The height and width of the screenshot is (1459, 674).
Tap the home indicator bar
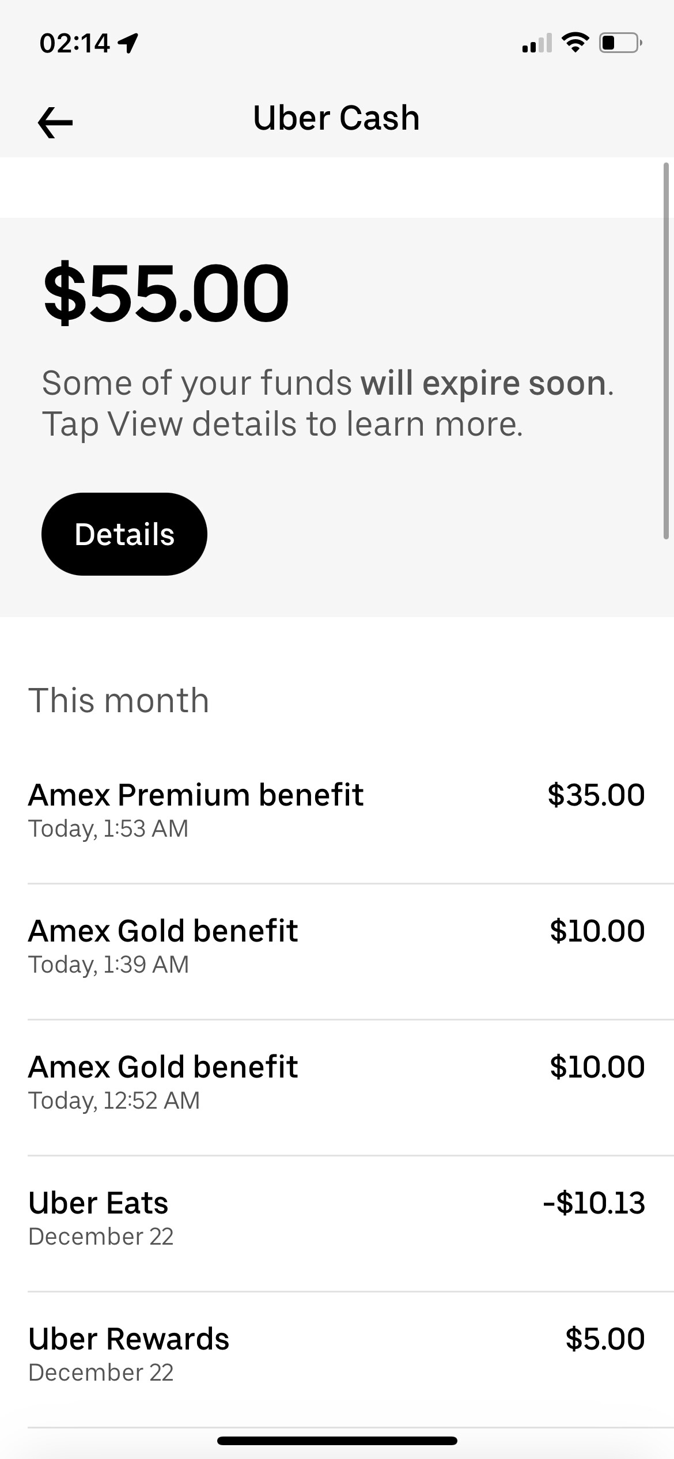[337, 1441]
